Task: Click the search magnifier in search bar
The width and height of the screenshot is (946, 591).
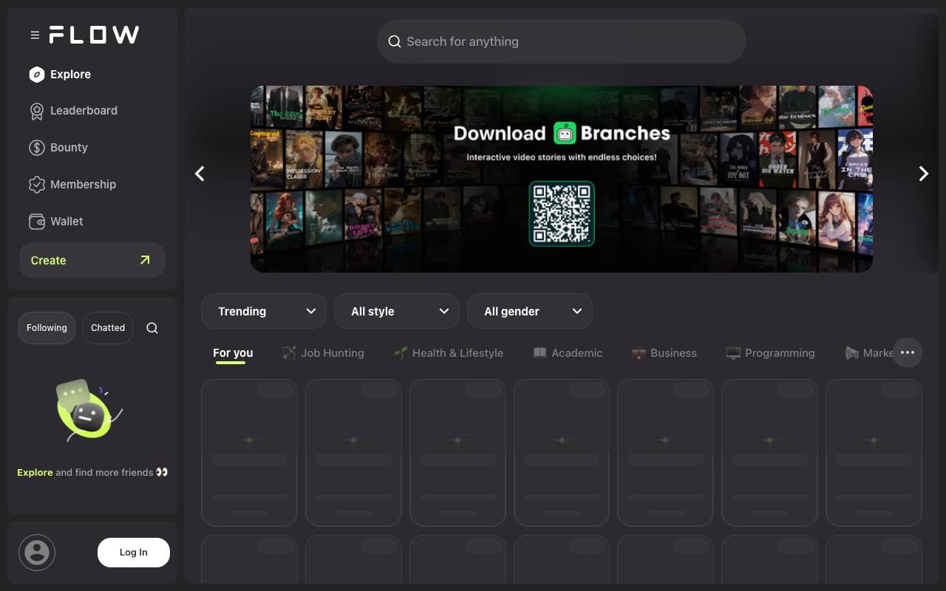Action: (395, 41)
